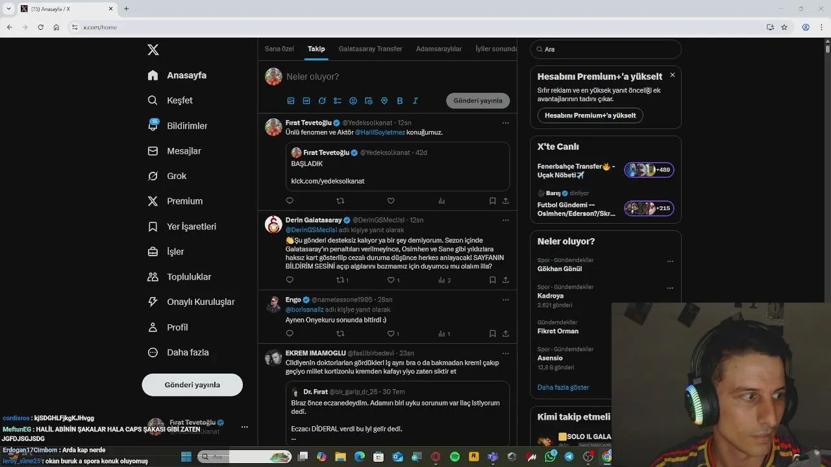Open more options on Derin Galatasaray post
This screenshot has width=831, height=467.
pos(506,220)
